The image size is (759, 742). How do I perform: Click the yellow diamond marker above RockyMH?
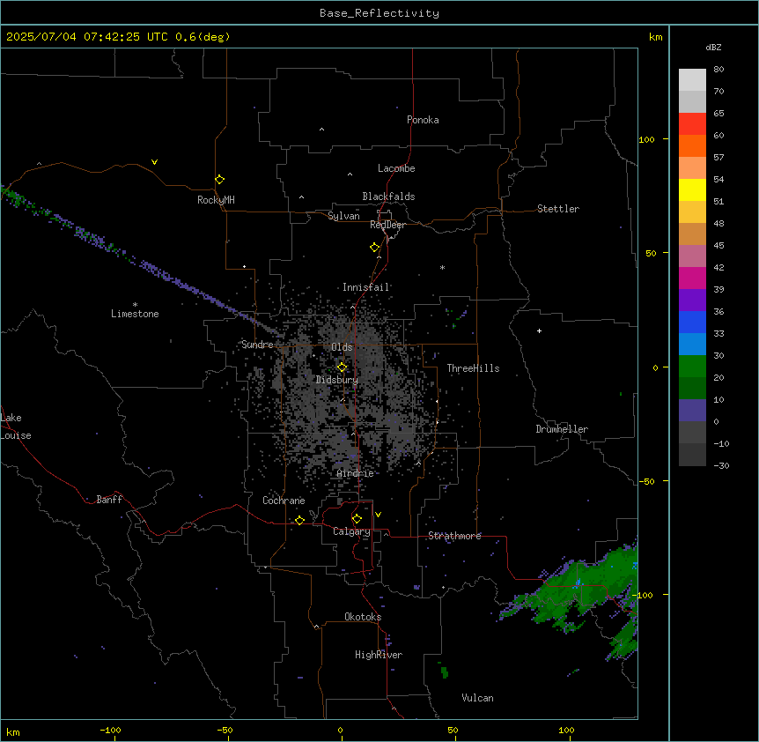[x=219, y=180]
